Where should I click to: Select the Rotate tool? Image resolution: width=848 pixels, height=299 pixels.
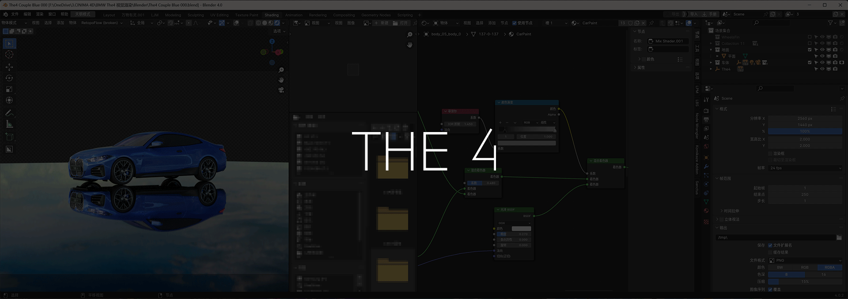(9, 78)
